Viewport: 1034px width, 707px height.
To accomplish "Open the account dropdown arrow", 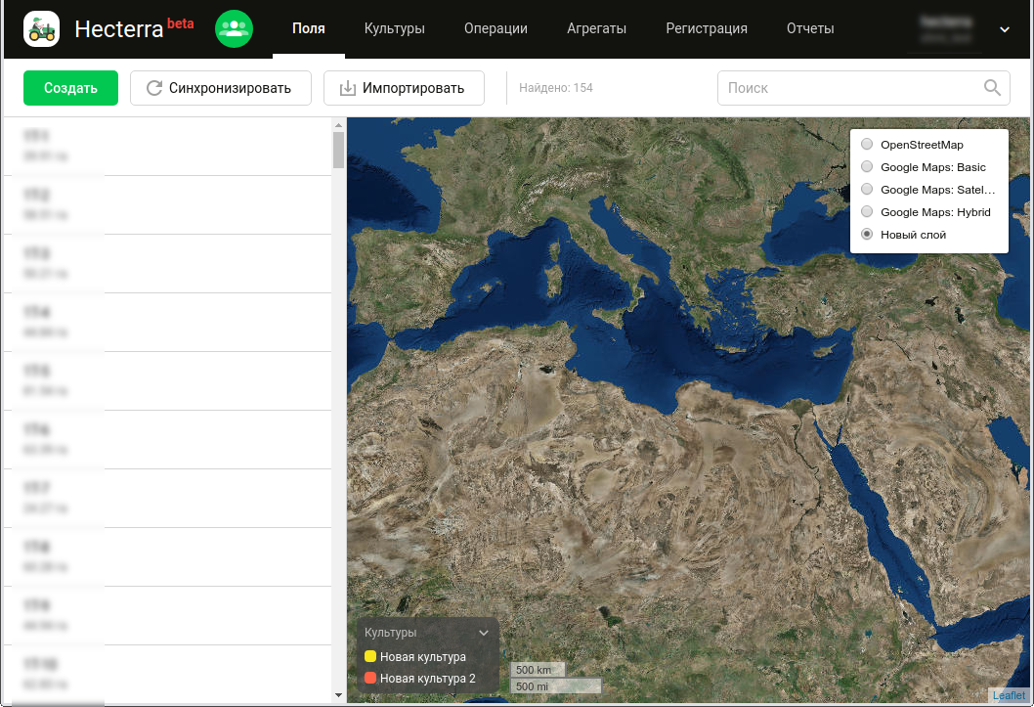I will tap(1004, 29).
